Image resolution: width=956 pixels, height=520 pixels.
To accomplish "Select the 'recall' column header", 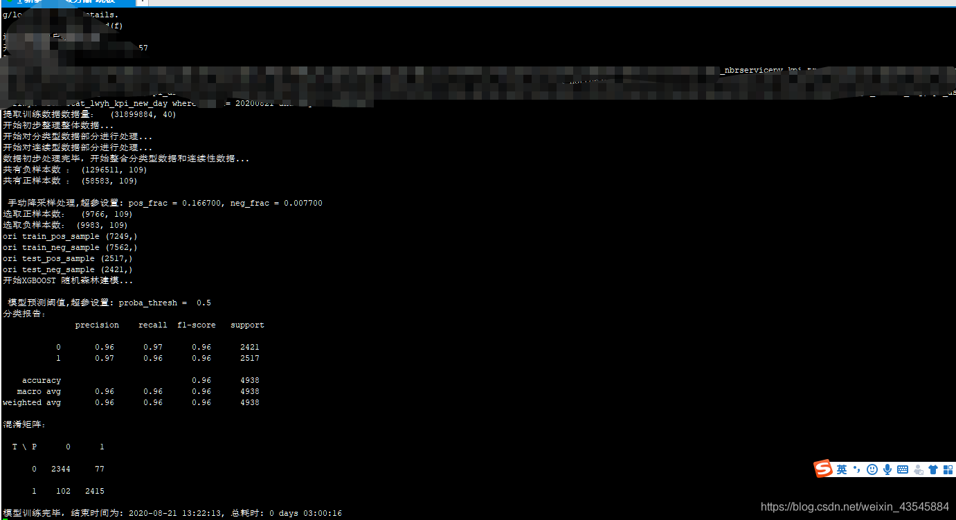I will [x=153, y=325].
